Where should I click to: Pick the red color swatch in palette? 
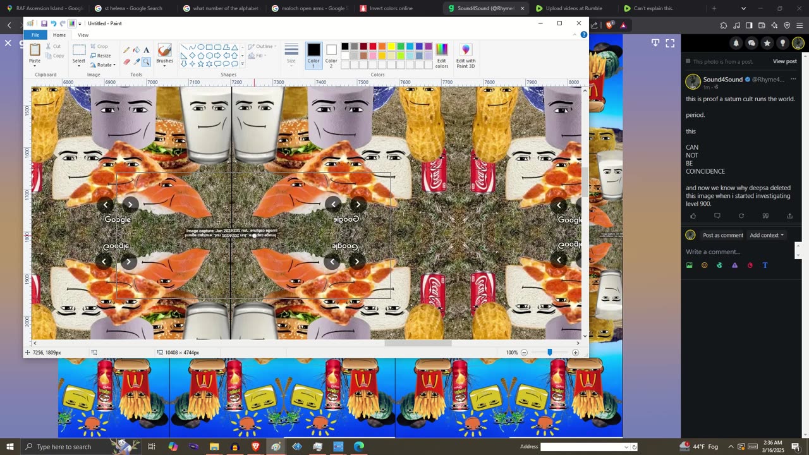point(373,46)
